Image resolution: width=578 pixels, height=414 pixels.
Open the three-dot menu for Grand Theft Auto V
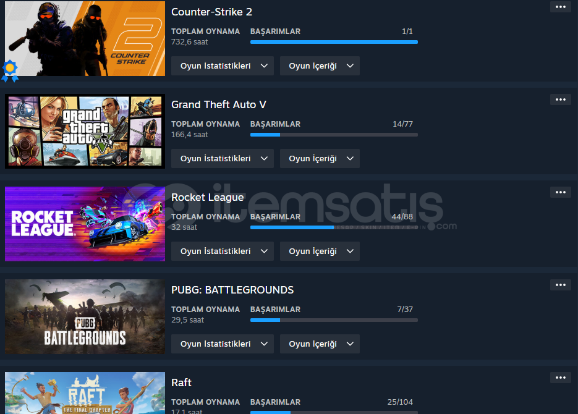[560, 99]
